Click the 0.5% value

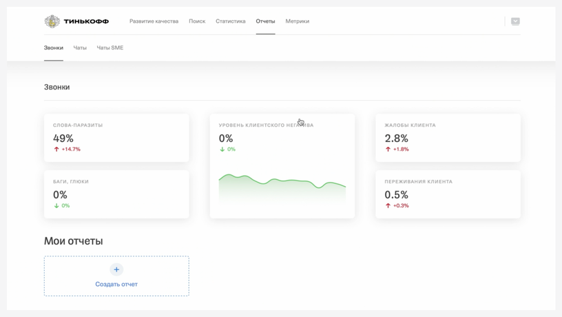click(x=396, y=195)
